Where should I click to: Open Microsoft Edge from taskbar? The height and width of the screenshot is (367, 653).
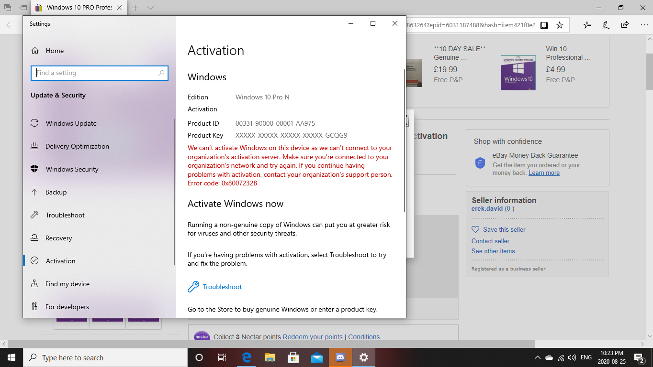(x=247, y=357)
